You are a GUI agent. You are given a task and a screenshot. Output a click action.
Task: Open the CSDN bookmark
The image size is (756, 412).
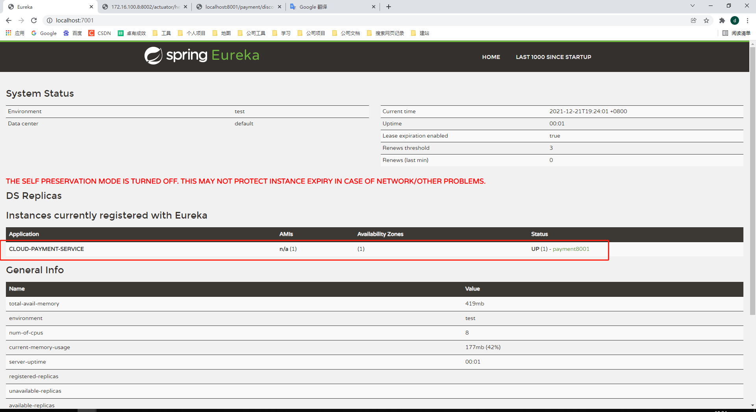point(100,33)
